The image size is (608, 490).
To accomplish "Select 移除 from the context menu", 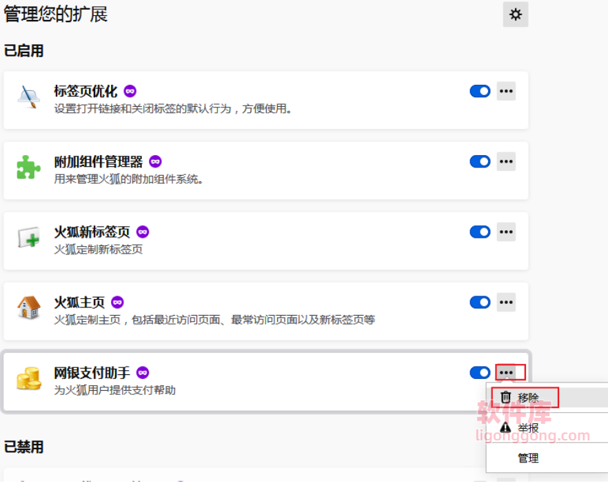I will [x=528, y=398].
